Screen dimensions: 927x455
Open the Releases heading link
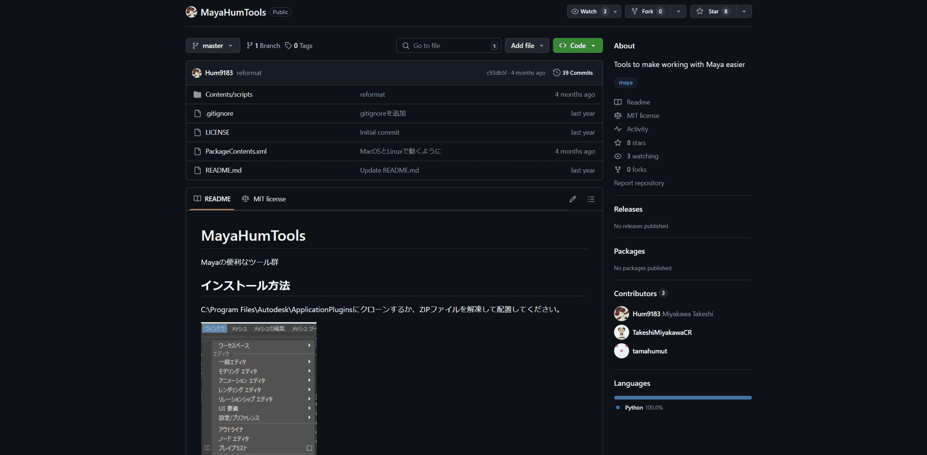point(628,209)
